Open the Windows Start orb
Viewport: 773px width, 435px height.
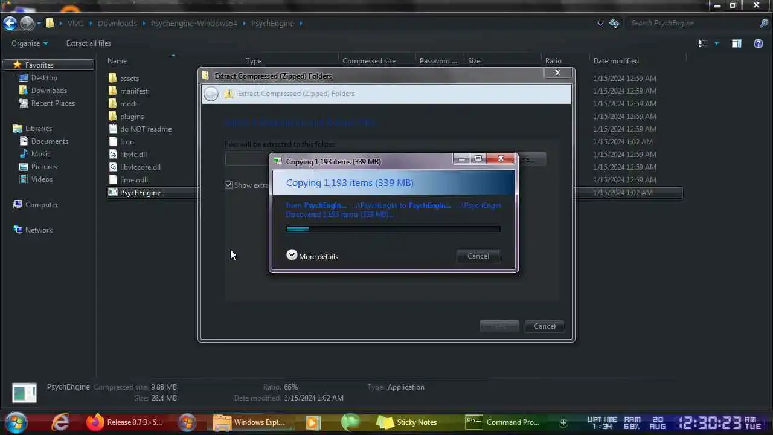(16, 422)
